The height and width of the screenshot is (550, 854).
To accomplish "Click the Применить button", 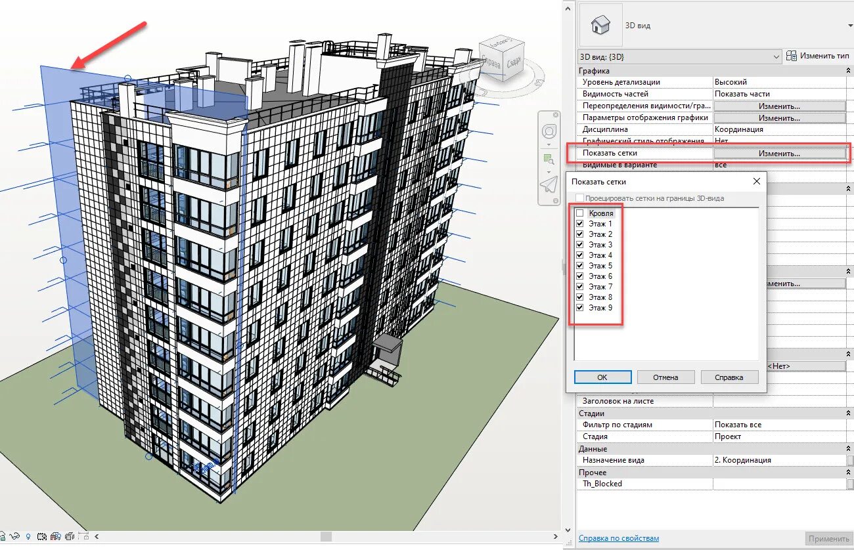I will pyautogui.click(x=828, y=539).
